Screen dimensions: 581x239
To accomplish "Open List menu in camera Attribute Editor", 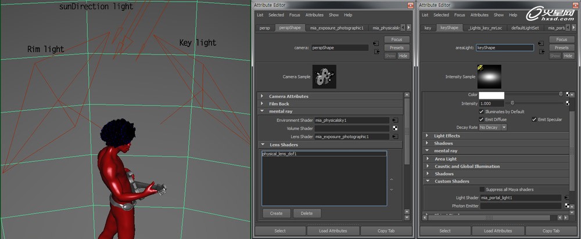I will (x=260, y=15).
